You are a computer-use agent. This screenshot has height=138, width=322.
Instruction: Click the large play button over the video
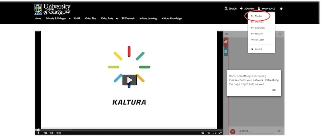[130, 80]
